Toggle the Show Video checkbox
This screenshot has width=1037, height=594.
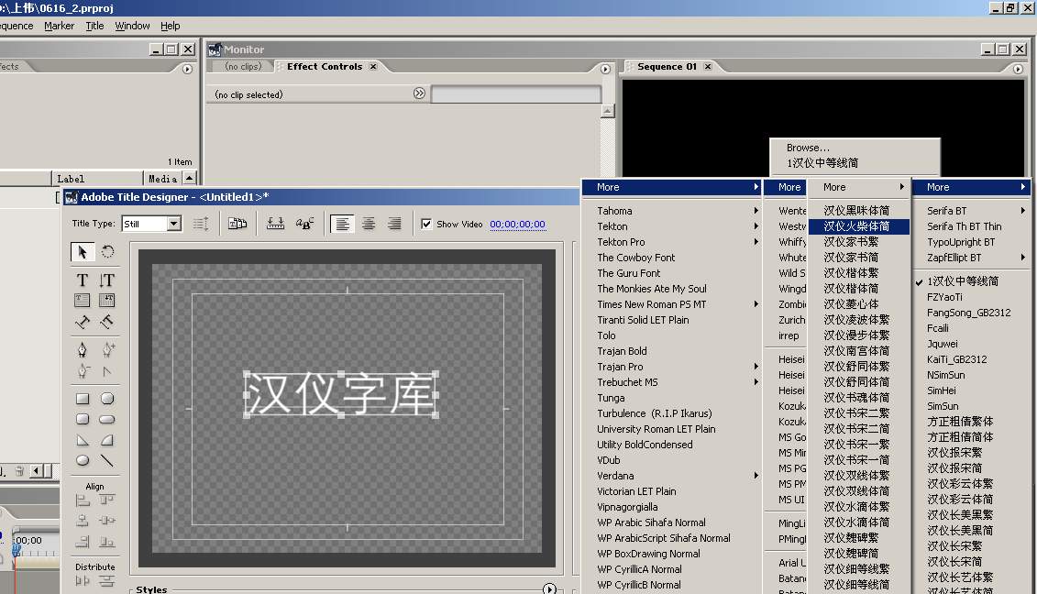pyautogui.click(x=426, y=225)
